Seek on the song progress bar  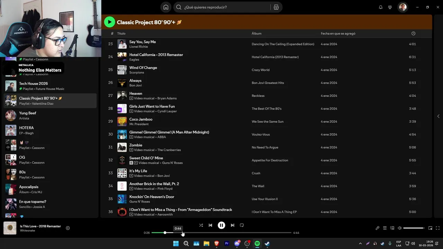(x=221, y=233)
